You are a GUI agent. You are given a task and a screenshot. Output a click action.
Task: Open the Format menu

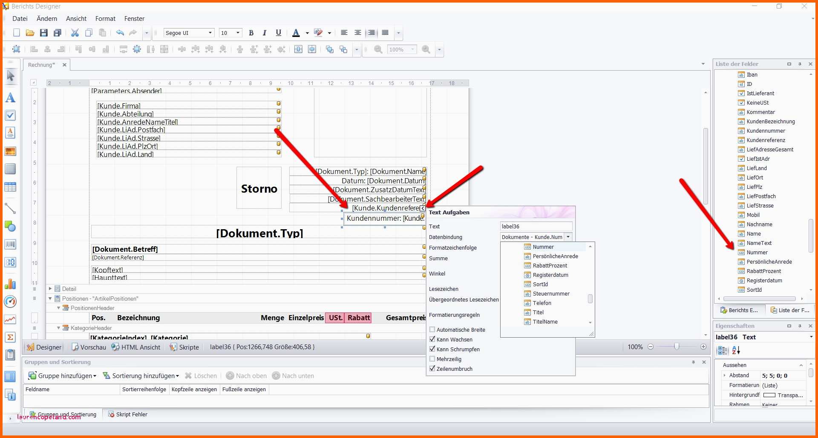105,19
